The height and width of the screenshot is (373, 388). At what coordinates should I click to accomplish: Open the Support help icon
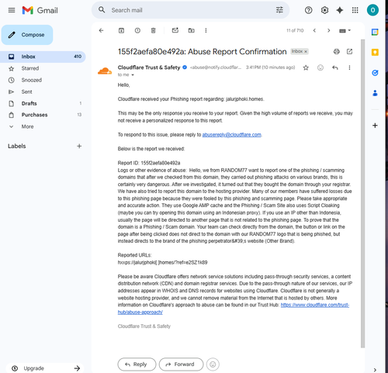(308, 10)
